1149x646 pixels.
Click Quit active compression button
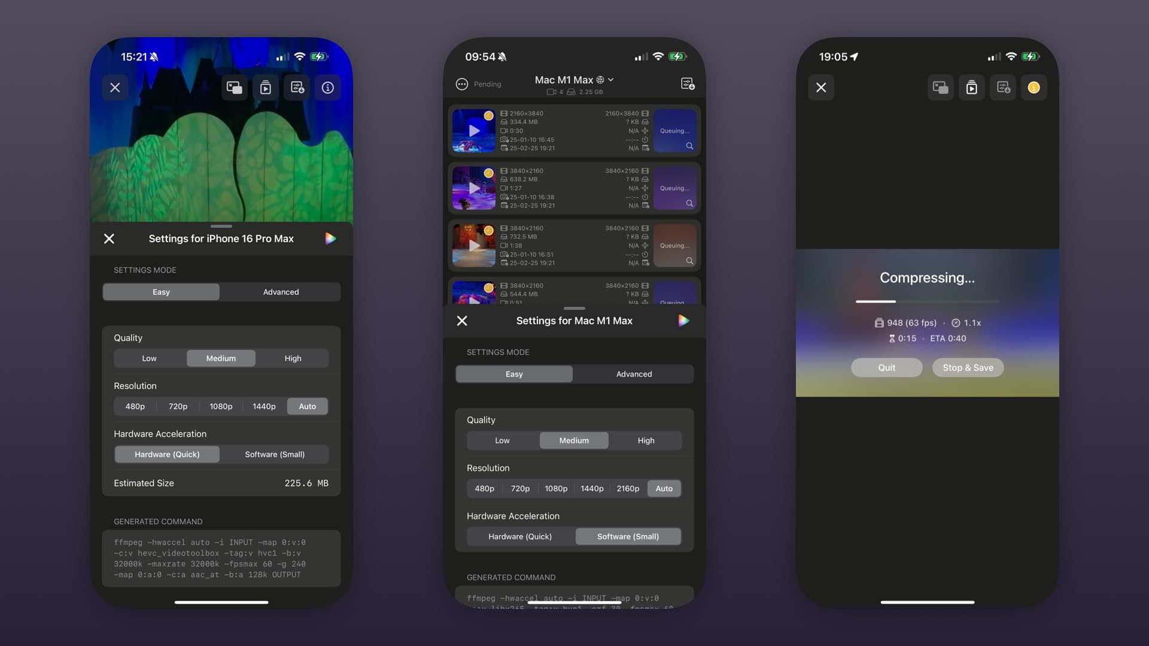(x=886, y=368)
